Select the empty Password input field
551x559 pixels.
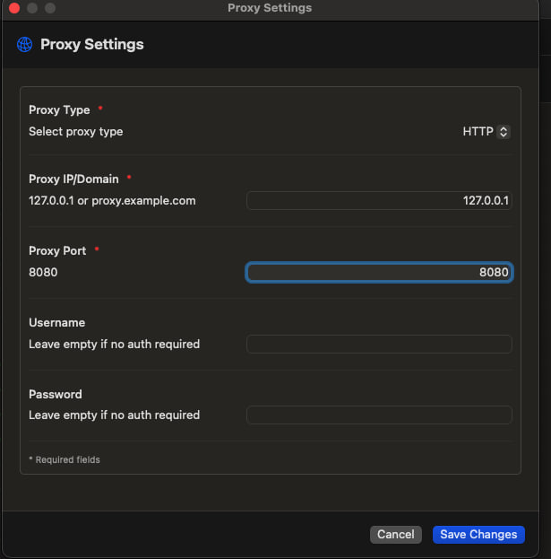pyautogui.click(x=379, y=415)
